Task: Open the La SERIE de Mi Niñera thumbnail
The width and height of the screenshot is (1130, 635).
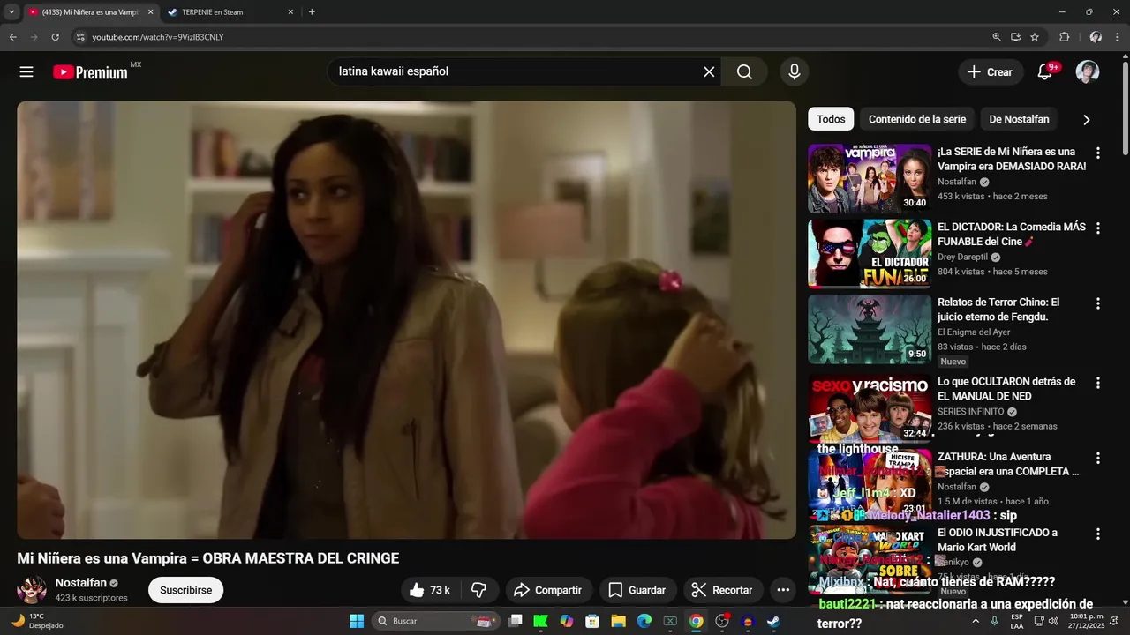Action: 870,178
